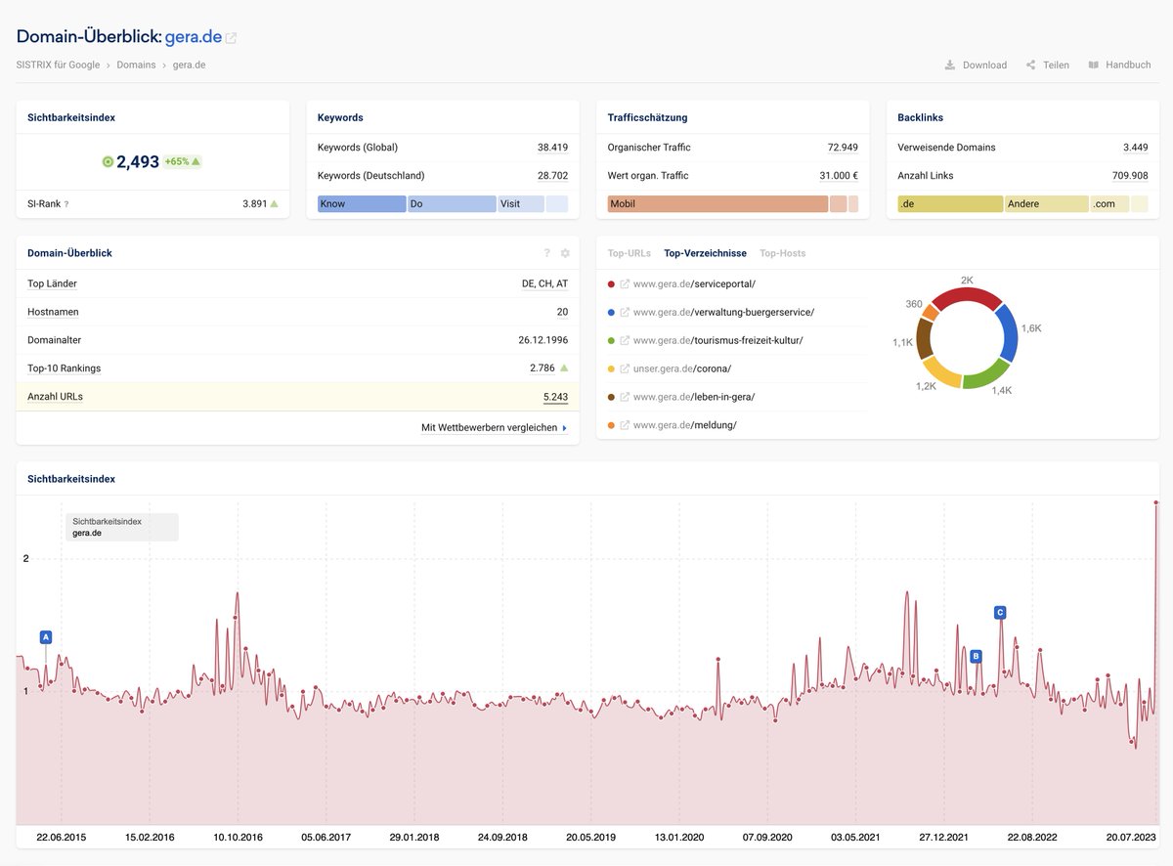Screen dimensions: 1173x866
Task: Click blue 1,6K donut chart segment
Action: (1006, 332)
